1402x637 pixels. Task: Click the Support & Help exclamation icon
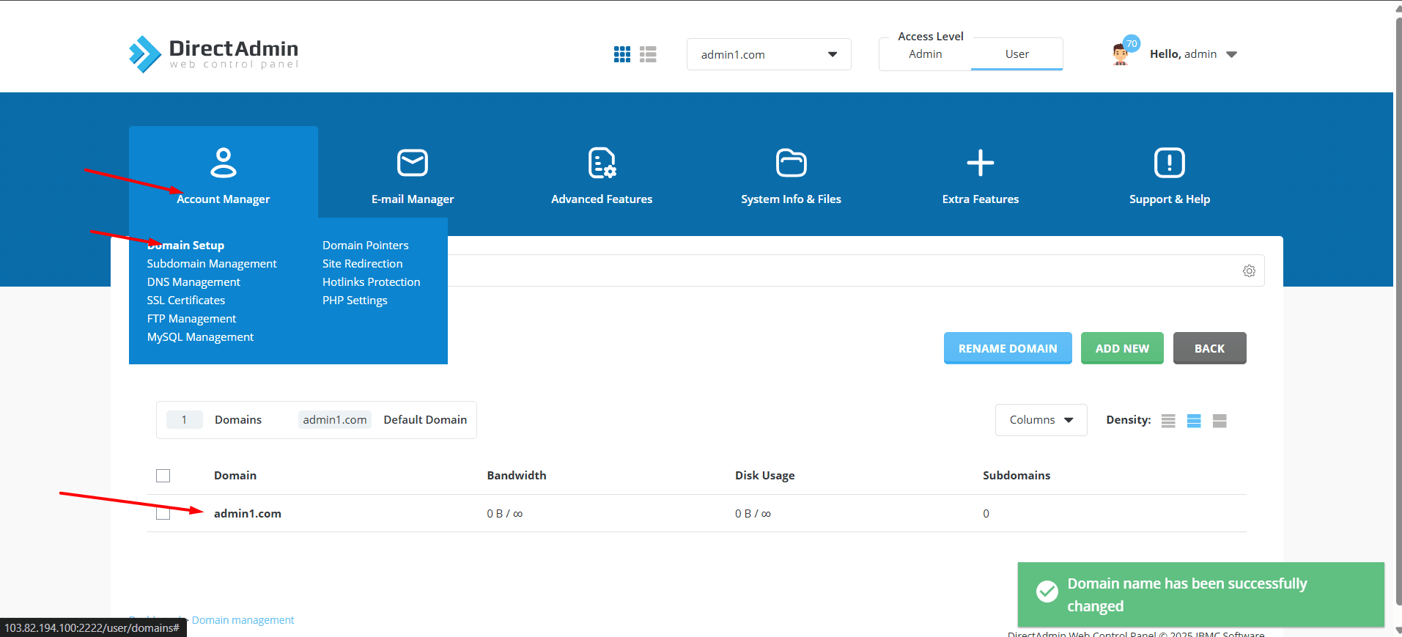[x=1169, y=163]
